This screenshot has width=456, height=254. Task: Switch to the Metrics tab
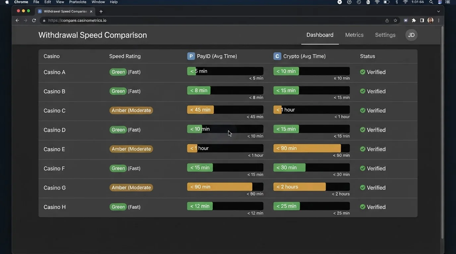coord(354,35)
